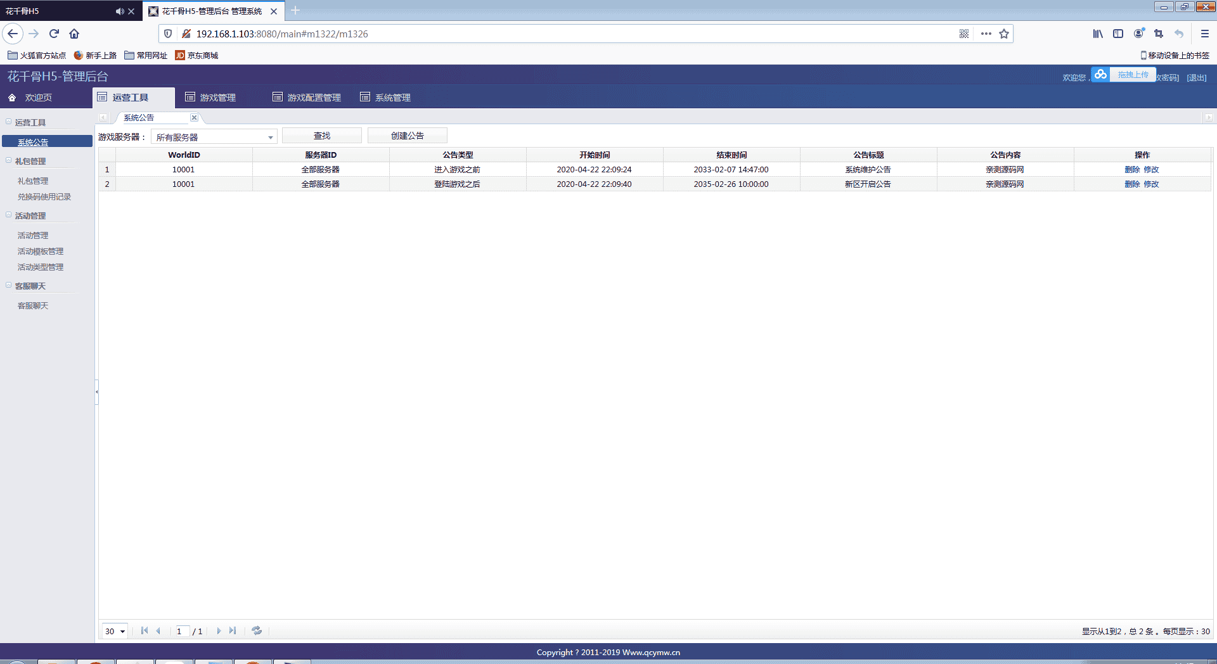Select the 运营工具 top navigation tab
Image resolution: width=1217 pixels, height=664 pixels.
click(134, 98)
